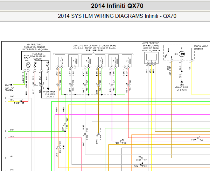This screenshot has width=210, height=171.
Task: Click the fuel tank temperature sensor resistor
Action: (x=35, y=65)
